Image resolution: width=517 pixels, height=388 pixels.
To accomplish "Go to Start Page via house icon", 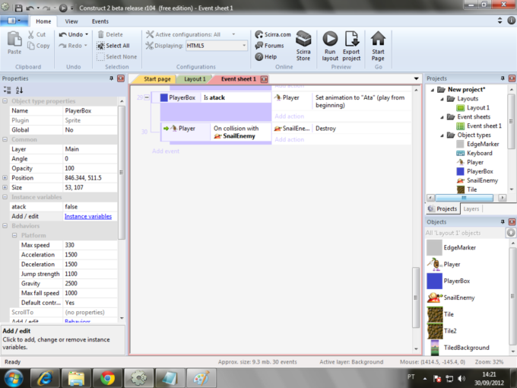I will tap(378, 39).
